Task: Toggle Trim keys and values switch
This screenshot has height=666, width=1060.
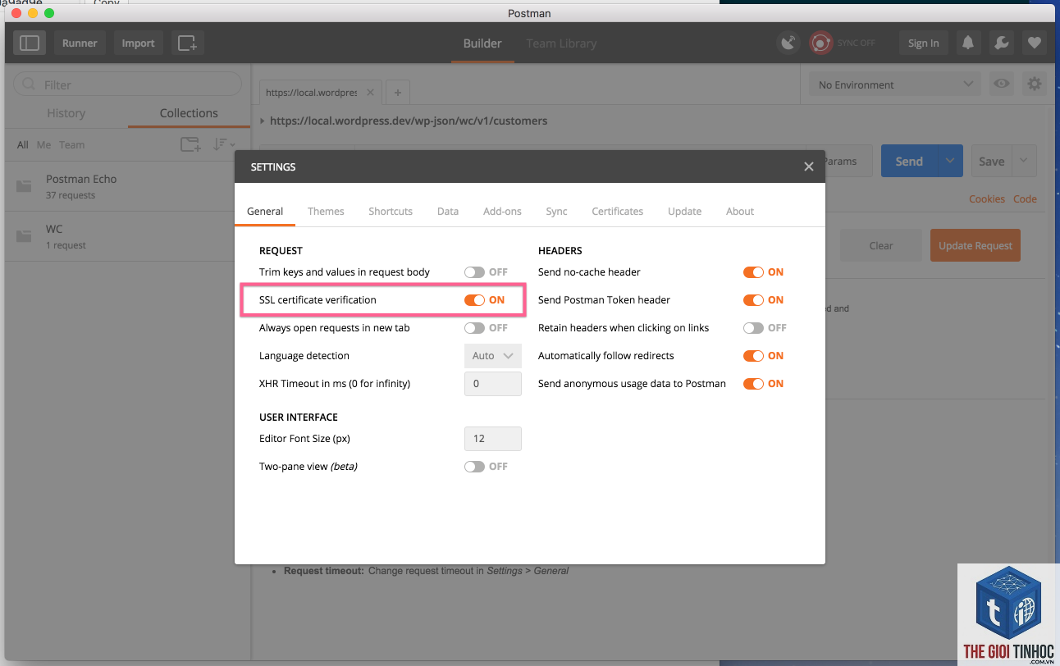Action: click(x=474, y=272)
